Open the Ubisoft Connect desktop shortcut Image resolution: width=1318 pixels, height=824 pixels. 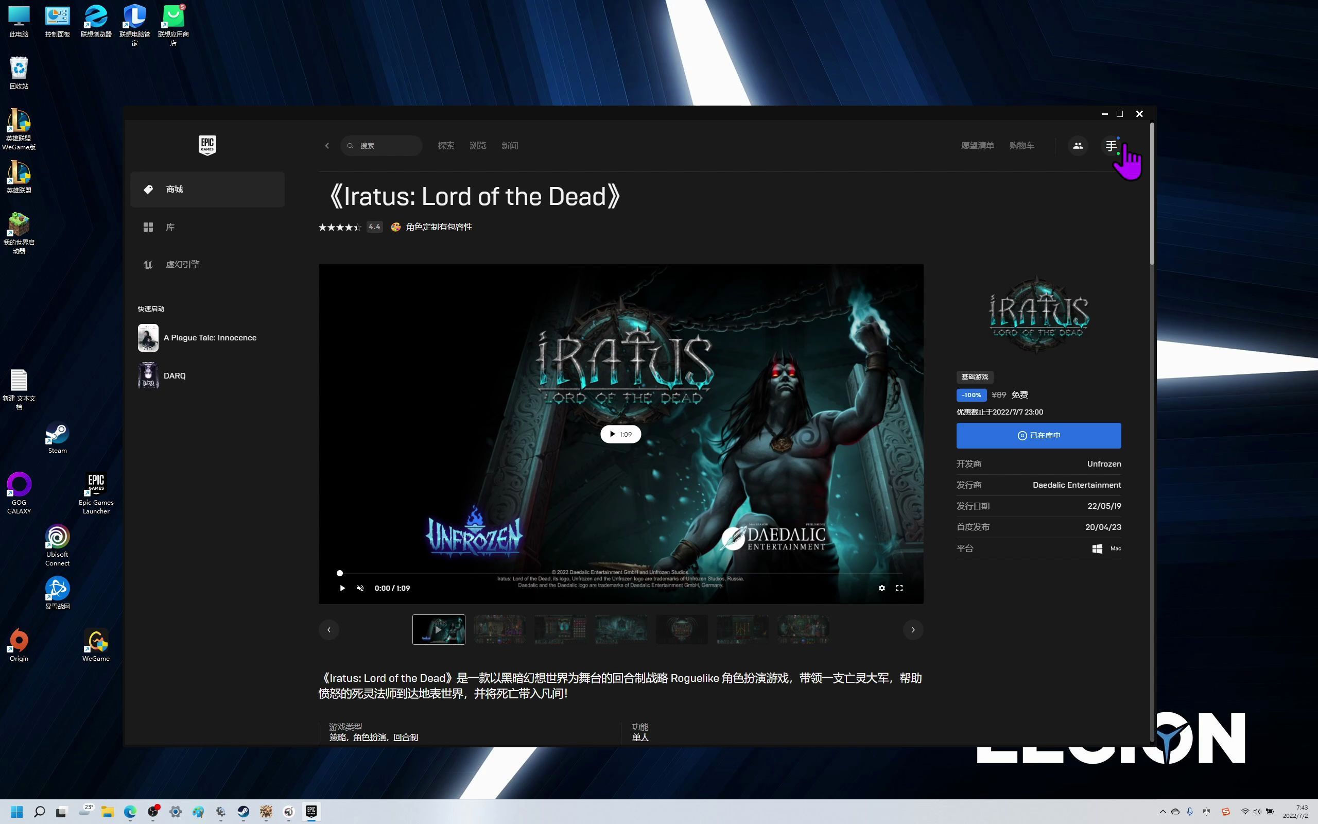pos(57,545)
